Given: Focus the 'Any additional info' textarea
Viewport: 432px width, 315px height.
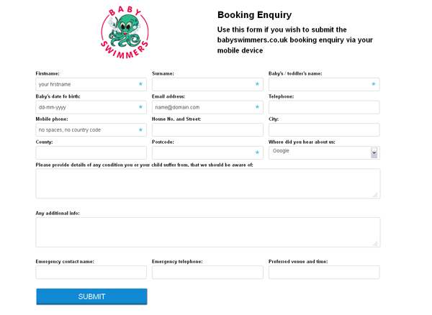Looking at the screenshot, I should (x=207, y=232).
